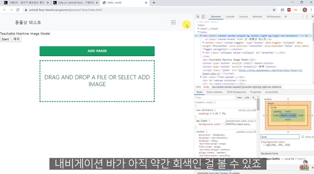Select the DOM Breakpoints sub-tab

click(x=236, y=92)
